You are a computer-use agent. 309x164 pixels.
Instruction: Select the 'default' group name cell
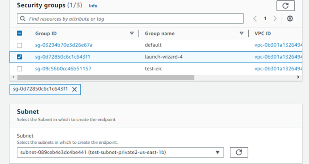coord(153,45)
